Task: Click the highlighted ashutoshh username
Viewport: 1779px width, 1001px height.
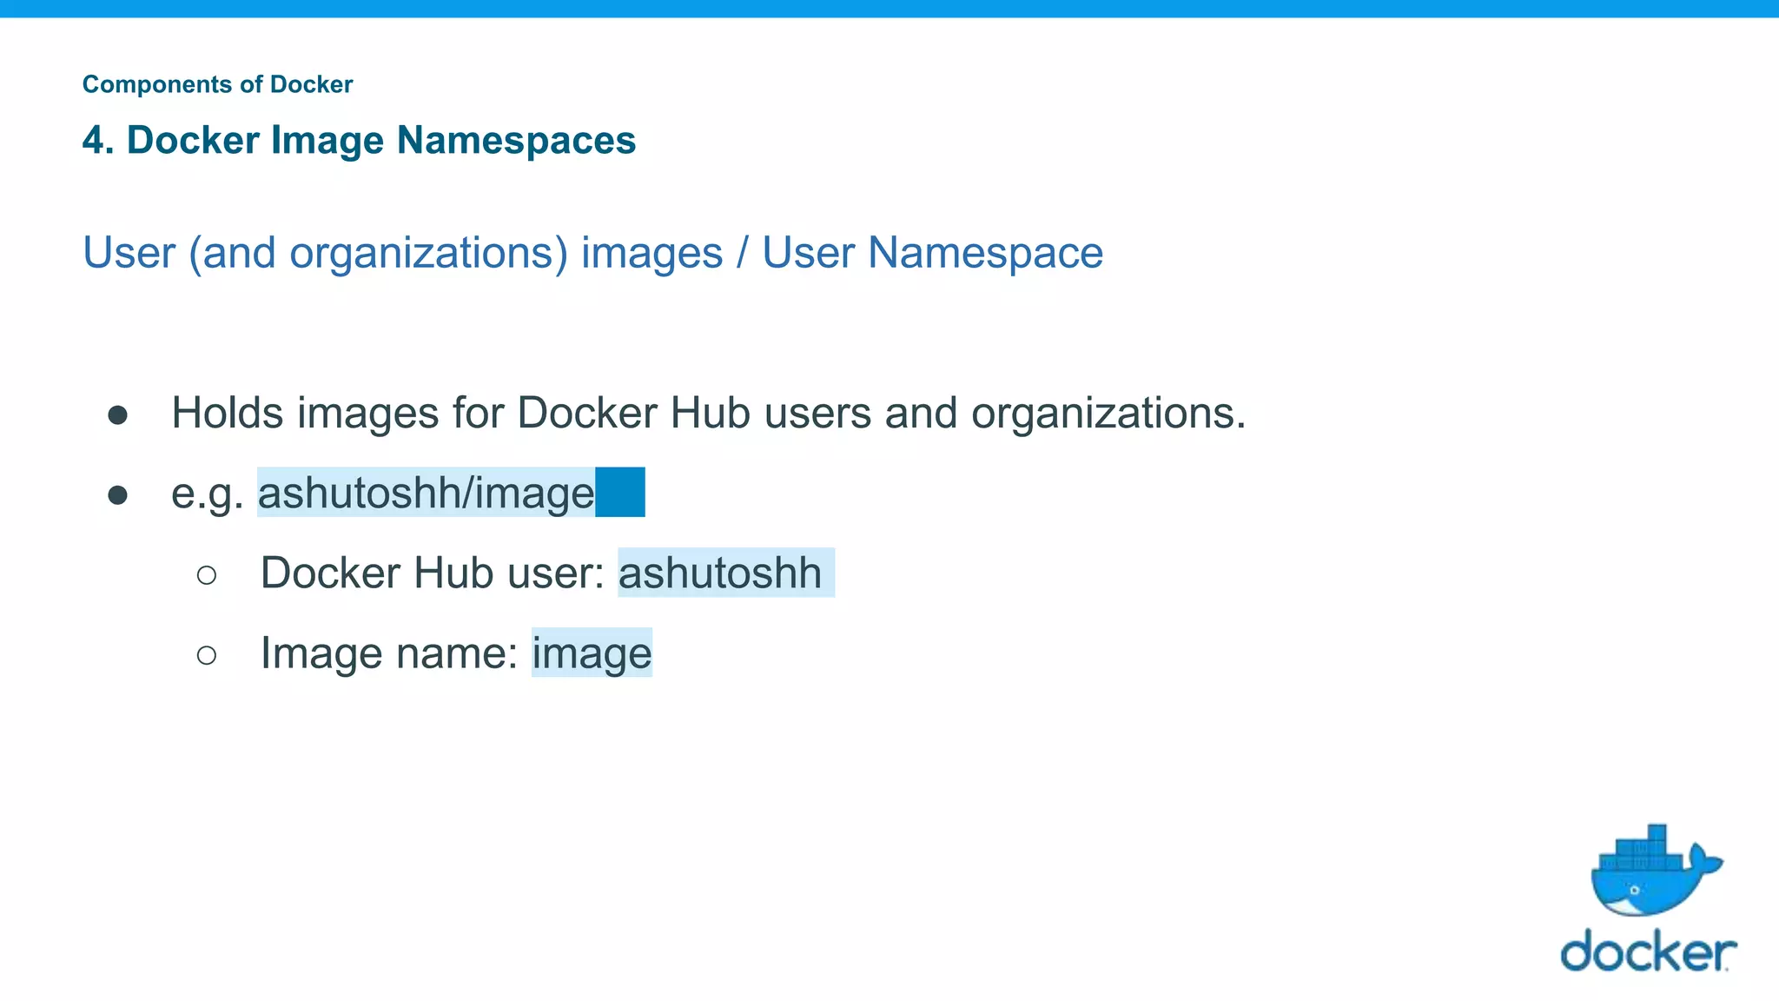Action: pyautogui.click(x=719, y=573)
